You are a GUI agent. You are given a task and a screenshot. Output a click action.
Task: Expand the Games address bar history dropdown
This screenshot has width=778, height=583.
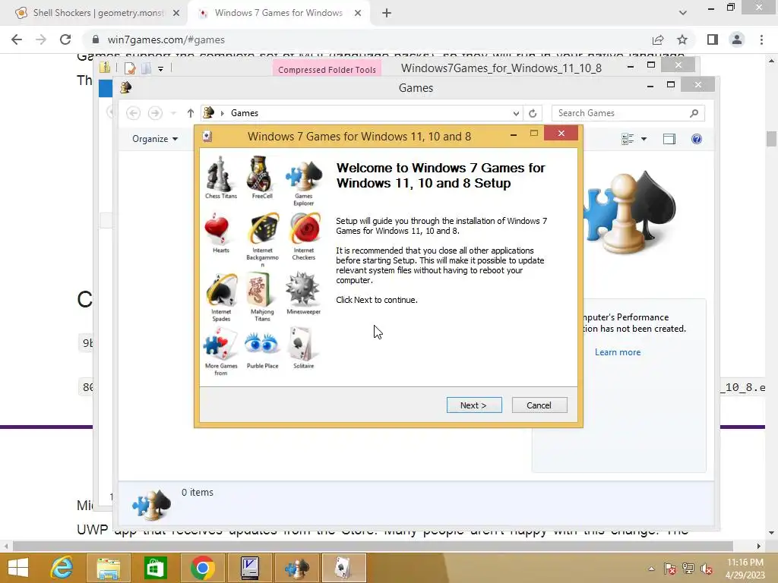click(x=516, y=113)
